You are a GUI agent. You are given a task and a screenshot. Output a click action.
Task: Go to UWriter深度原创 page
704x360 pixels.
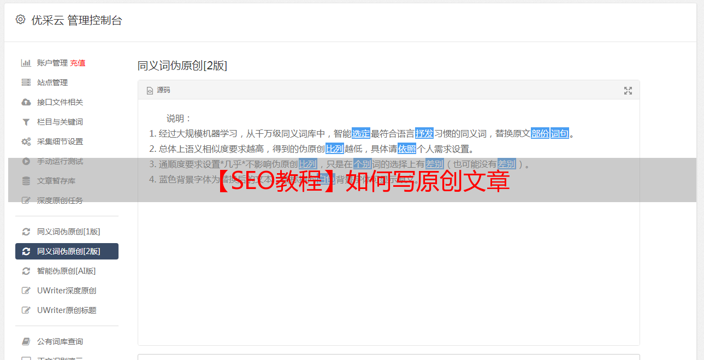coord(67,291)
